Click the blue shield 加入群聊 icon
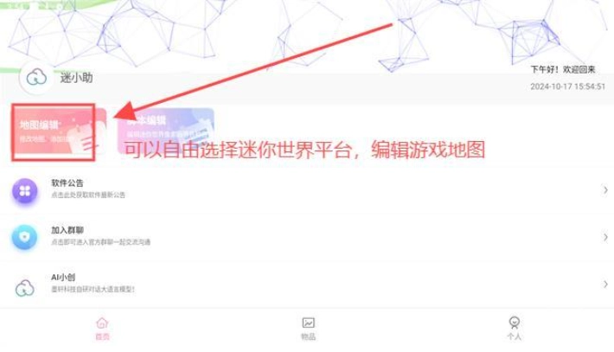The height and width of the screenshot is (352, 614). [x=25, y=237]
